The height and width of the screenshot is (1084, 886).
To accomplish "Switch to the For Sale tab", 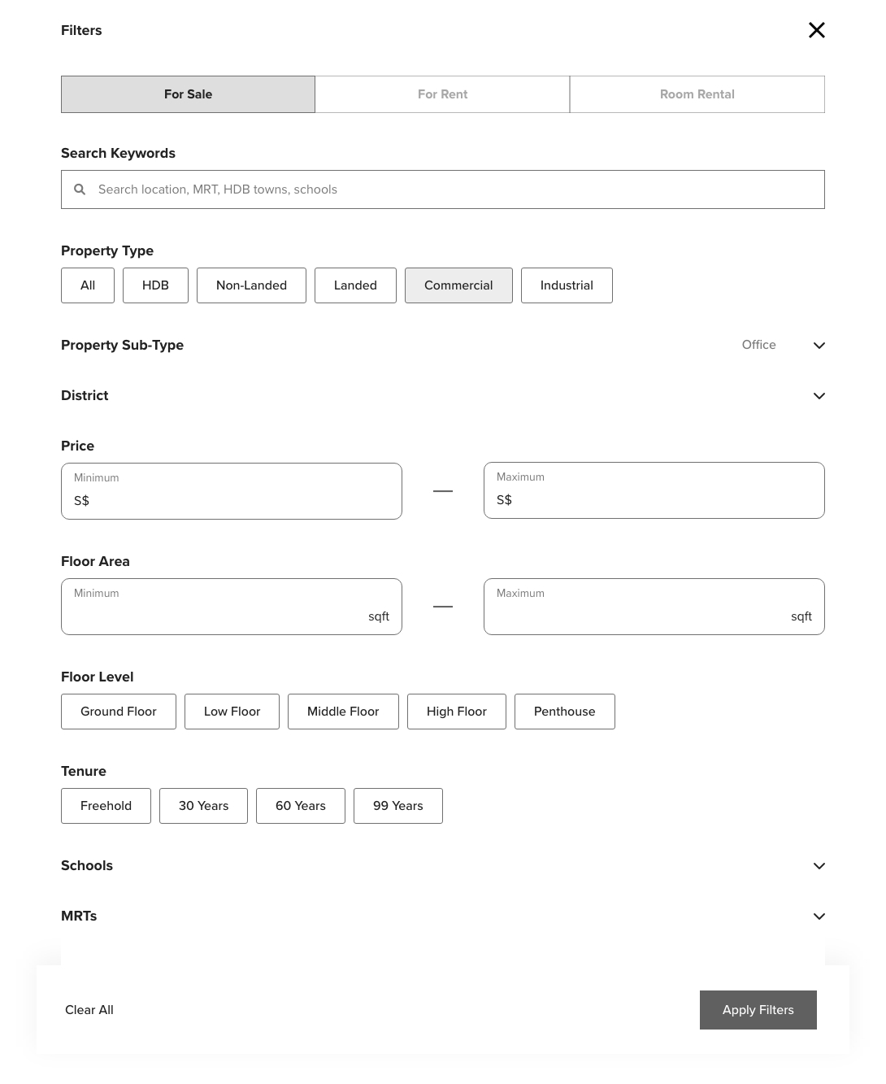I will tap(188, 94).
